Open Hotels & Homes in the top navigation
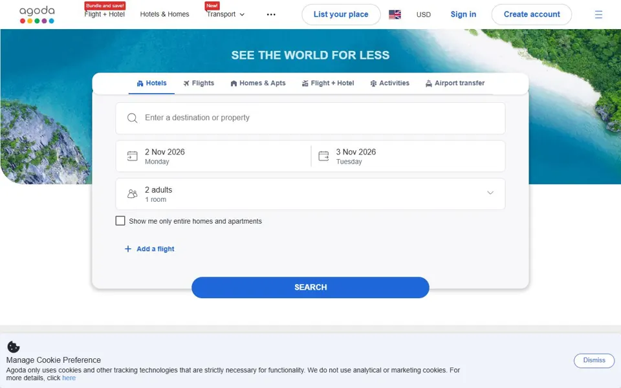Screen dimensions: 621x388 click(165, 14)
